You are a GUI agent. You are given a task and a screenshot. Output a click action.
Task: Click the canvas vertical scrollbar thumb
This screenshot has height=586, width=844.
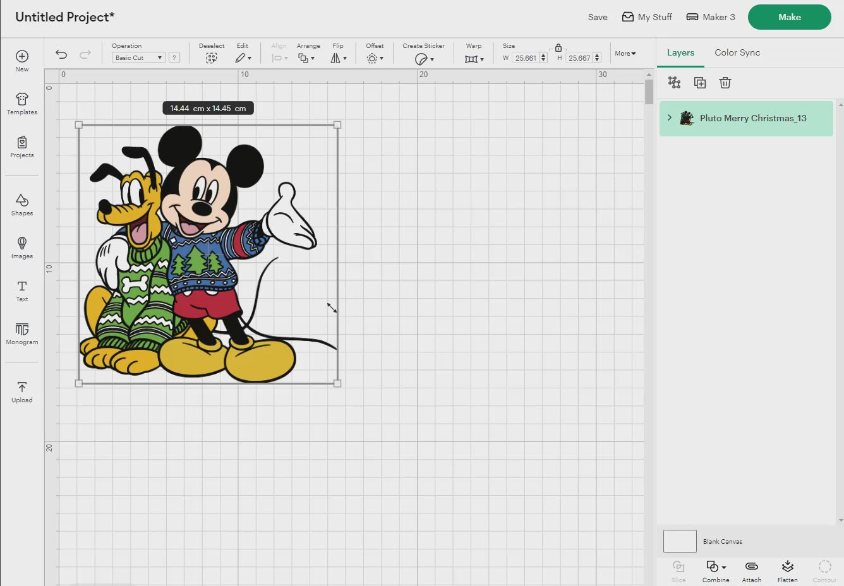(x=649, y=92)
